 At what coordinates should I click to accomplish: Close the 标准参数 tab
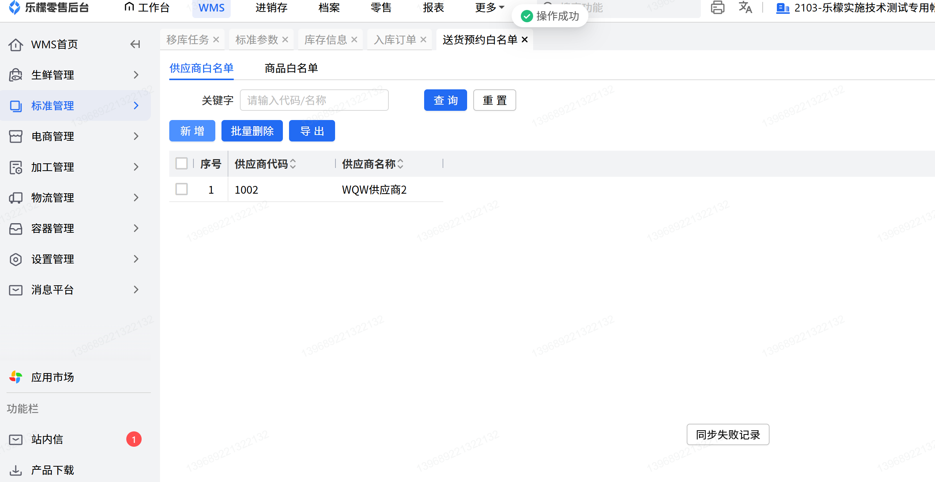pos(285,39)
